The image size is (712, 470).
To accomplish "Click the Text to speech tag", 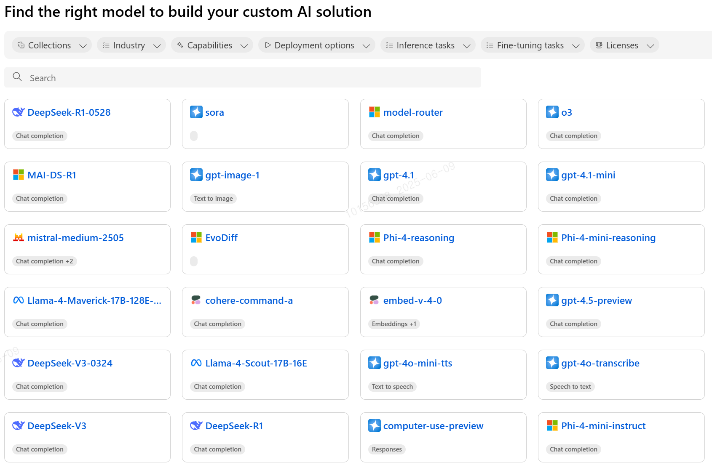I will [392, 386].
